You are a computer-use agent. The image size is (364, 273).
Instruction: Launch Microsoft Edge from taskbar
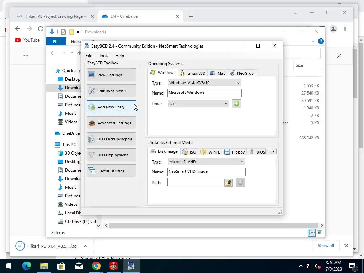[x=26, y=266]
